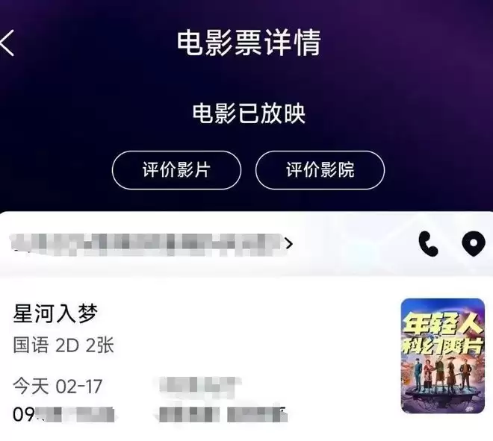Tap the 电影已放映 status text

click(249, 113)
